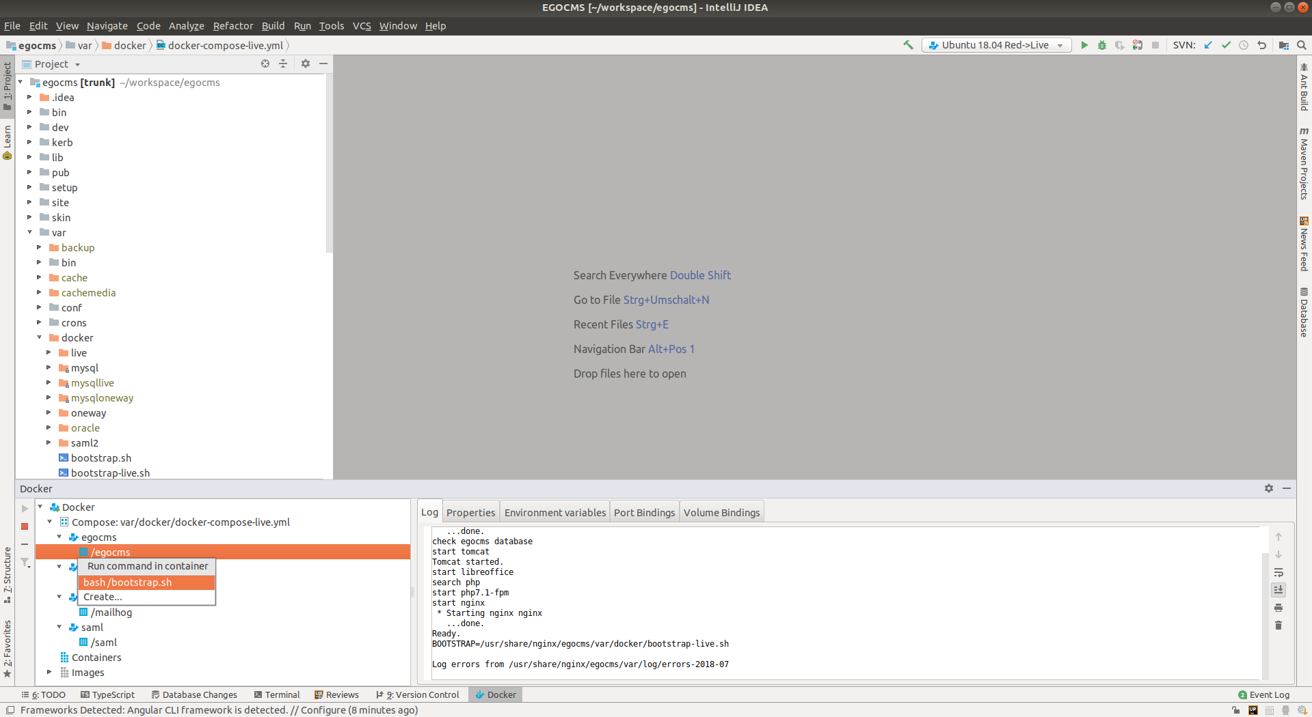Choose Create... in the Run command popup
Screen dimensions: 1312x717
click(x=147, y=597)
